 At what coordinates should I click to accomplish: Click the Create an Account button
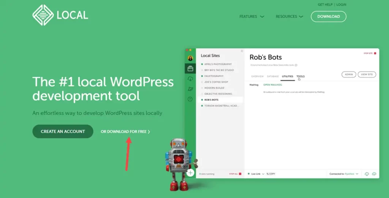[63, 131]
